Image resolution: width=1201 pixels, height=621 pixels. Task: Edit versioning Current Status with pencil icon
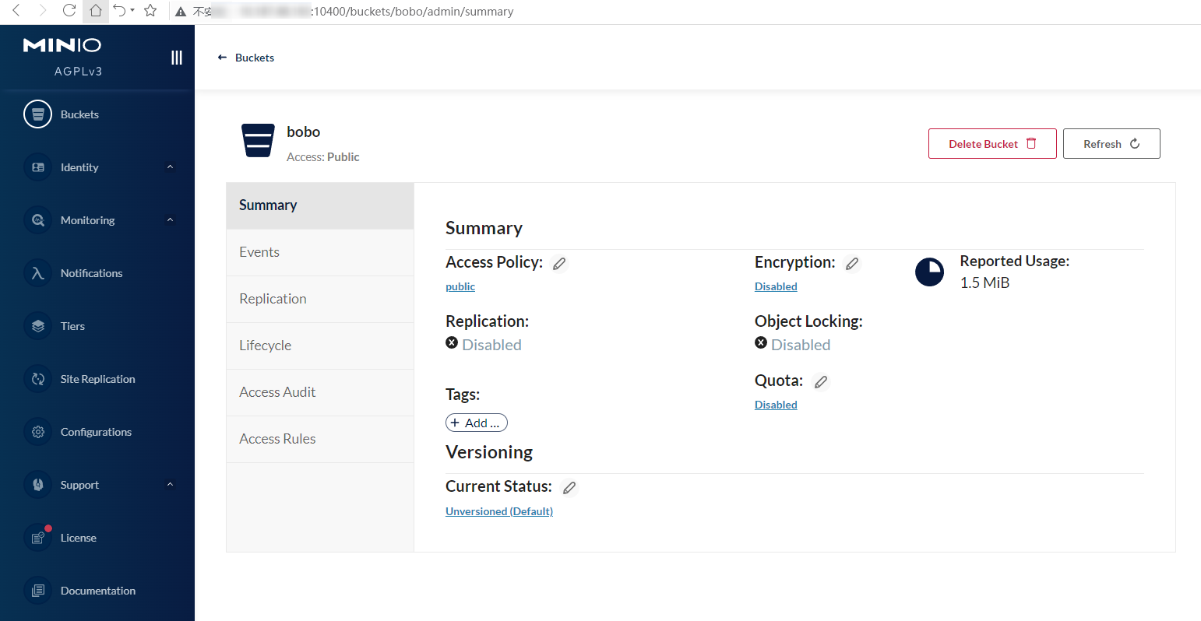tap(569, 488)
